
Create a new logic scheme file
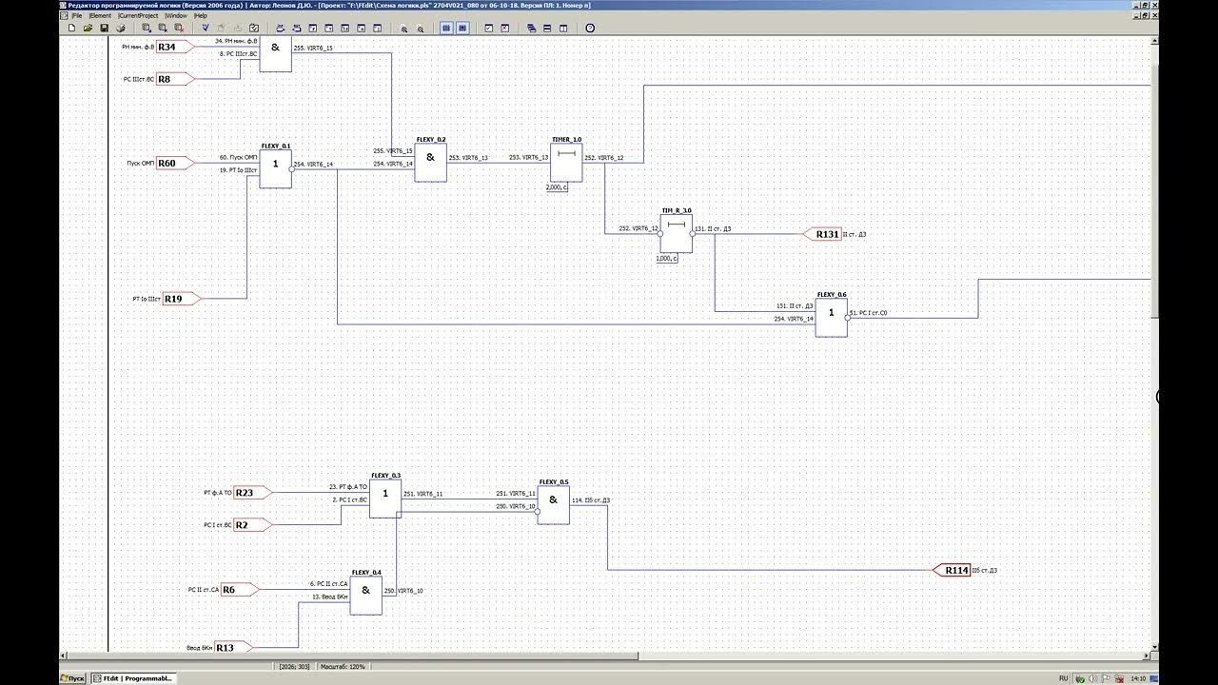(71, 29)
